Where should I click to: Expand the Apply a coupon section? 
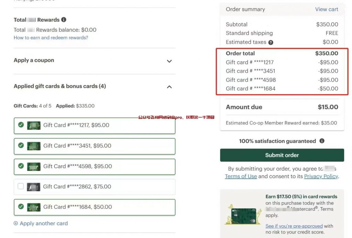pyautogui.click(x=169, y=61)
